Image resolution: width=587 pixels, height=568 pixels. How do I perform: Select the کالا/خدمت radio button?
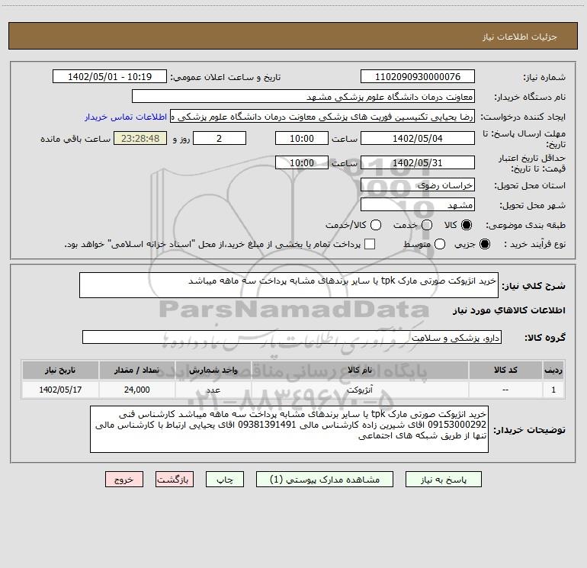[x=376, y=225]
